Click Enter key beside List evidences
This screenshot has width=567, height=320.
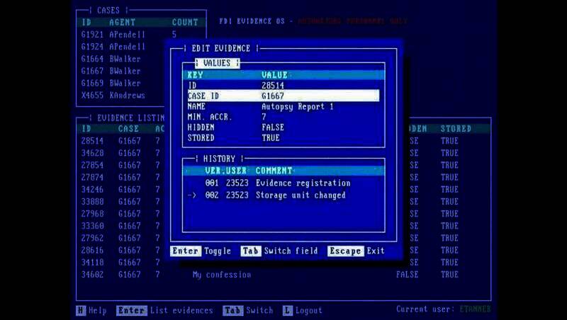132,310
